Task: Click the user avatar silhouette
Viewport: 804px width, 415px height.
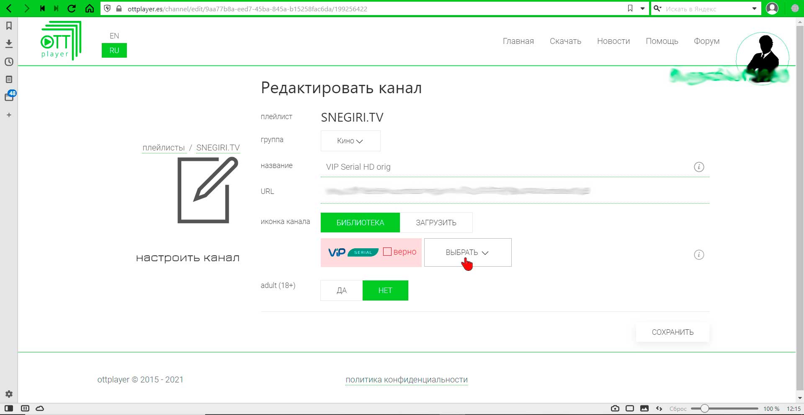Action: pos(763,58)
